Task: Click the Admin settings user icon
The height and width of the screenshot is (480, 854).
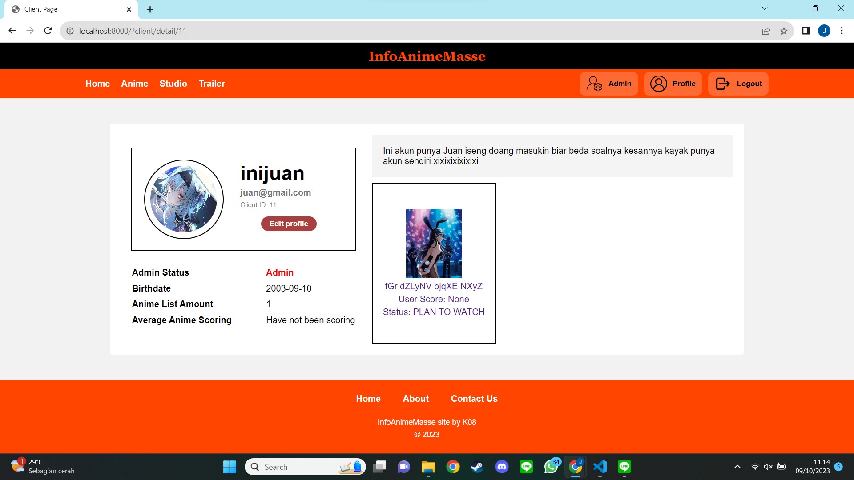Action: click(x=594, y=84)
